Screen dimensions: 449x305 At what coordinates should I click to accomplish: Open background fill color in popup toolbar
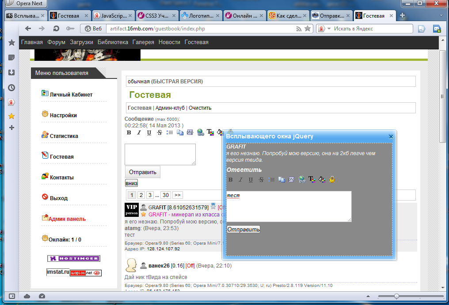coord(322,179)
